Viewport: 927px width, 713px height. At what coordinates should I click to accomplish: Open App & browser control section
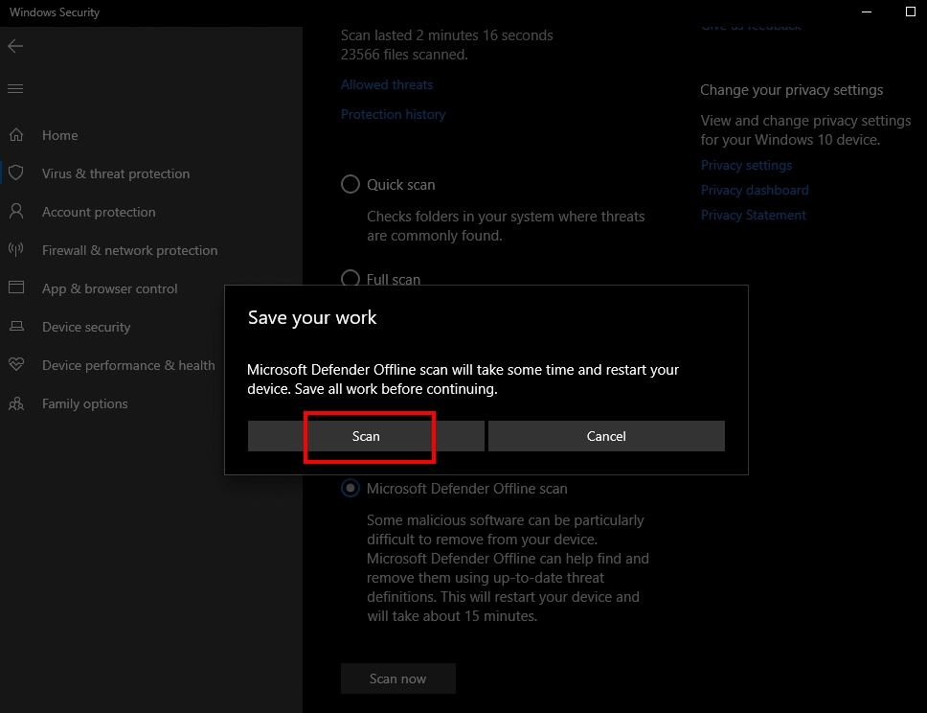click(109, 288)
